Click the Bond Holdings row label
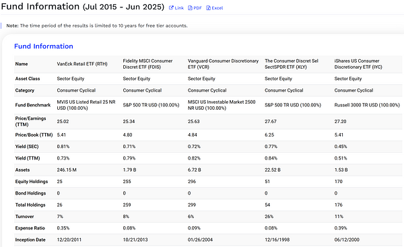404x247 pixels. [30, 193]
